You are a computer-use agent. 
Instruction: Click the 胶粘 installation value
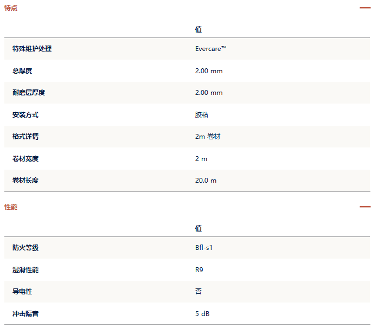tap(202, 115)
